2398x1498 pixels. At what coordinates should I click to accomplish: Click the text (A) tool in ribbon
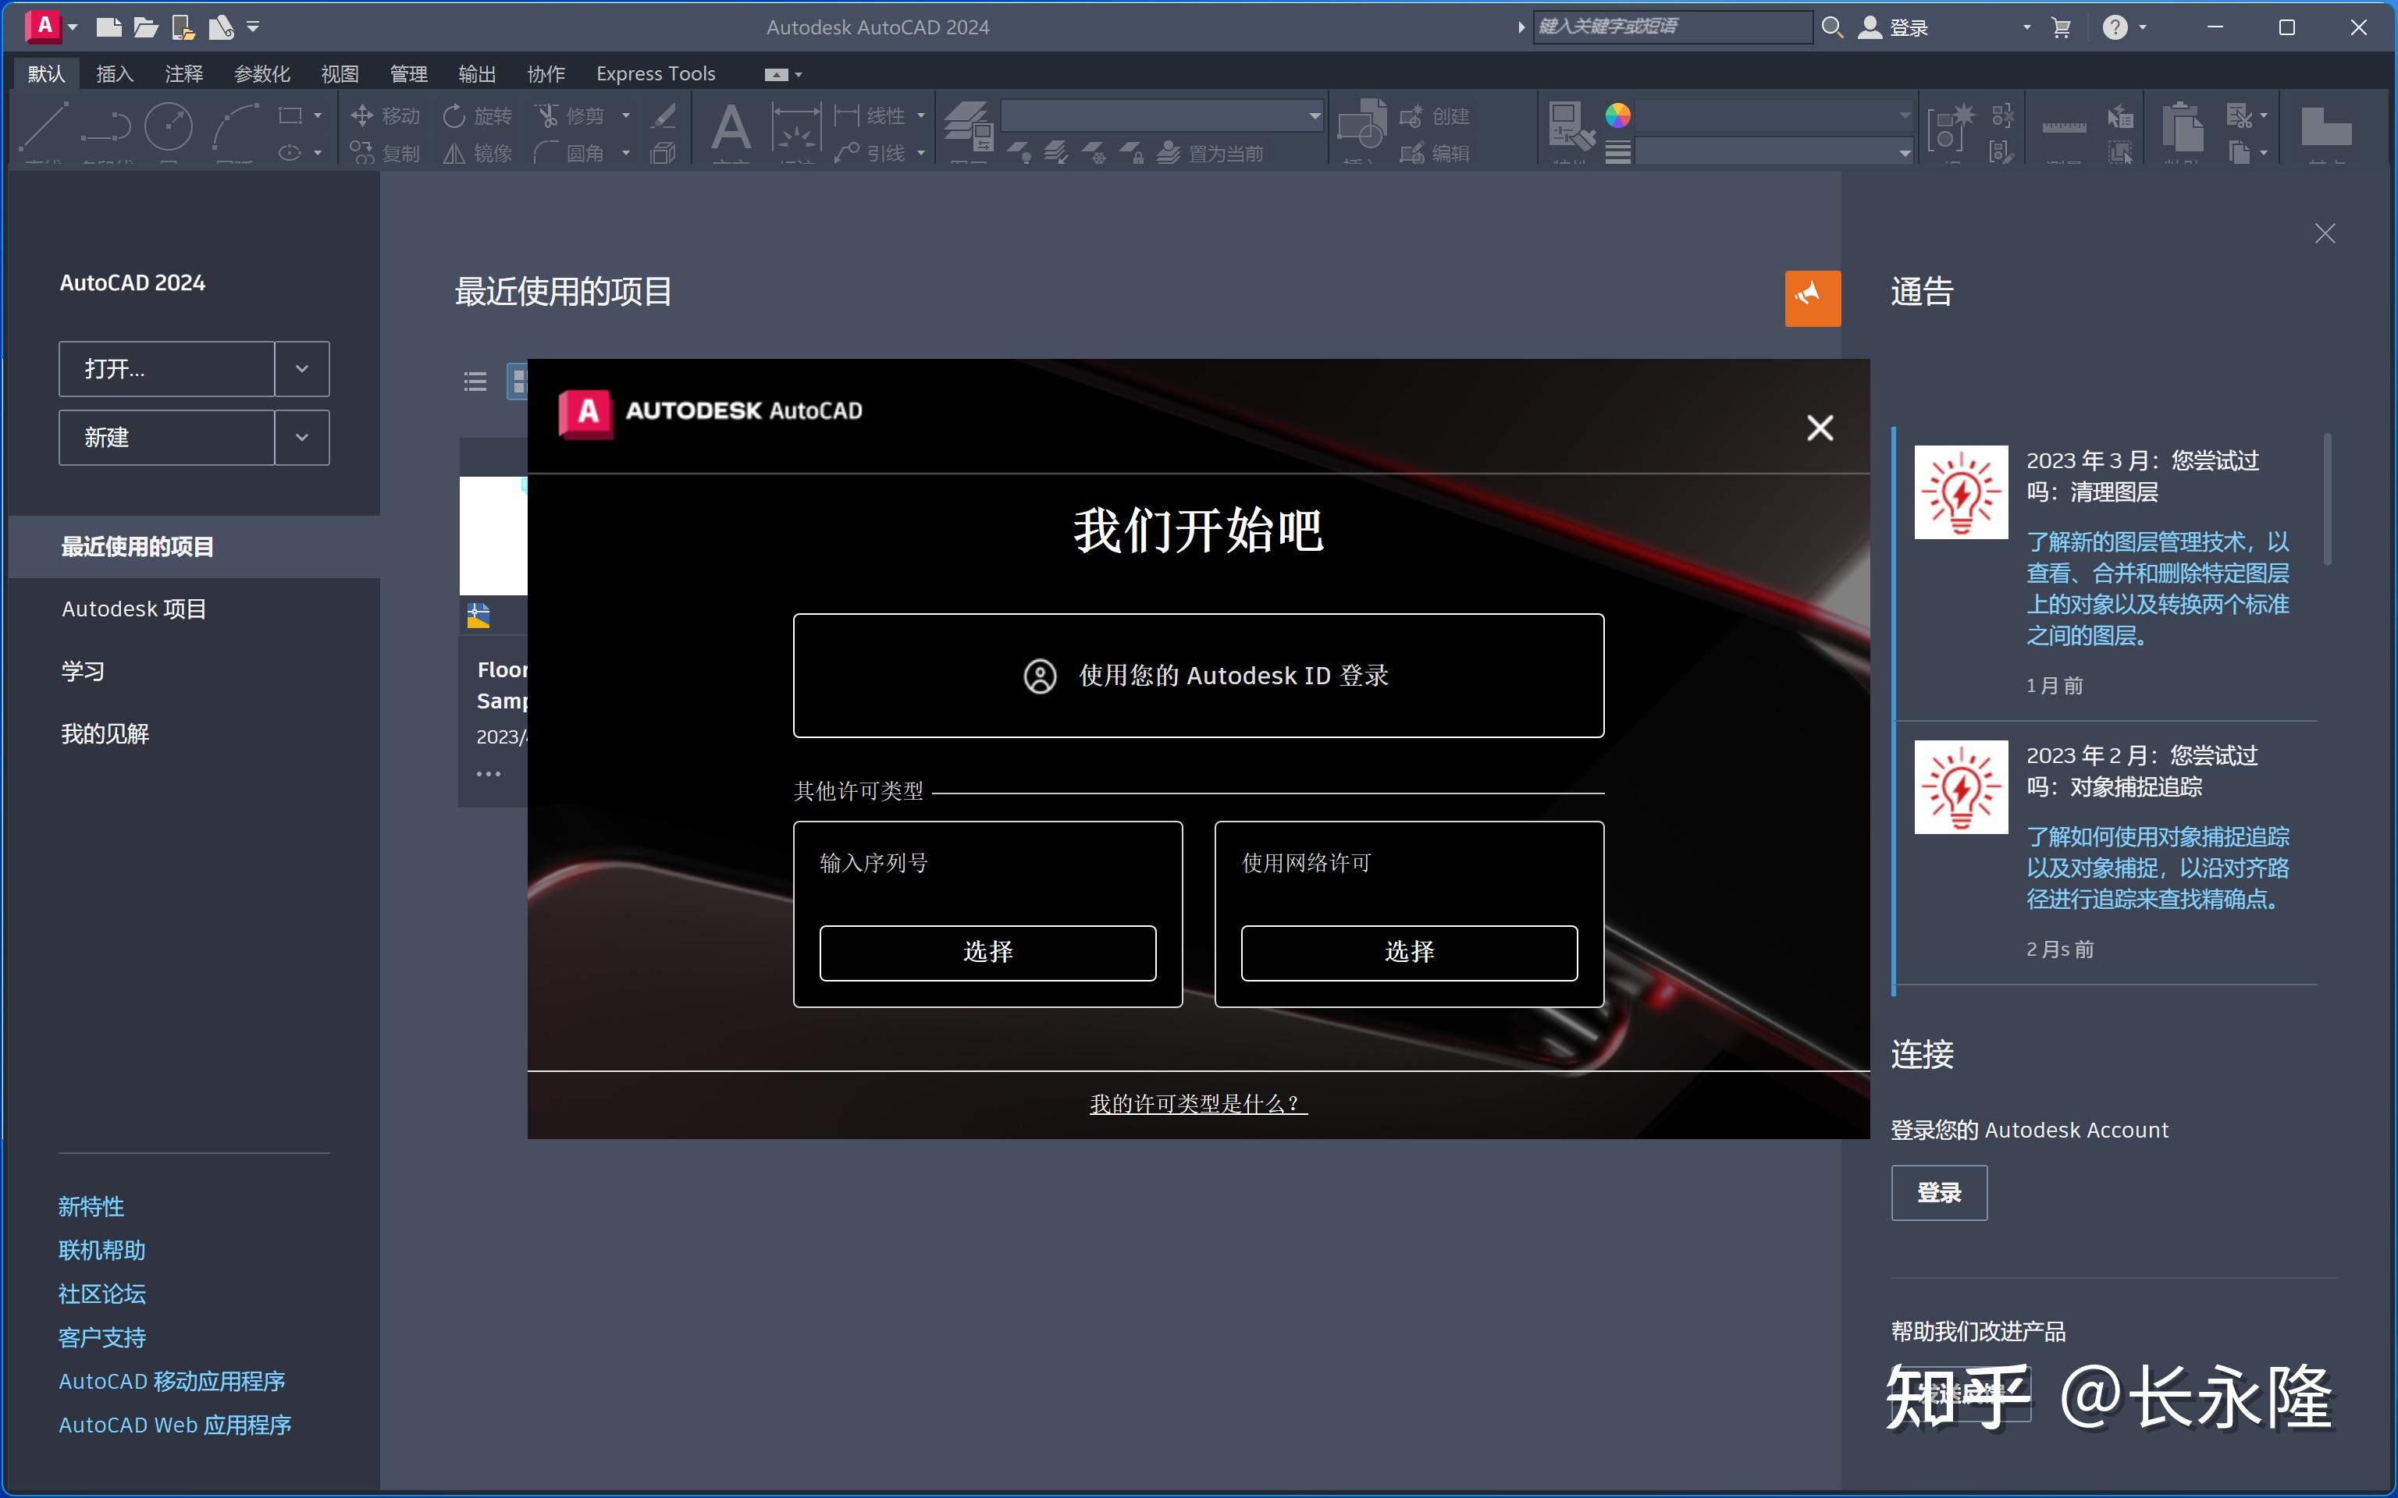(731, 130)
